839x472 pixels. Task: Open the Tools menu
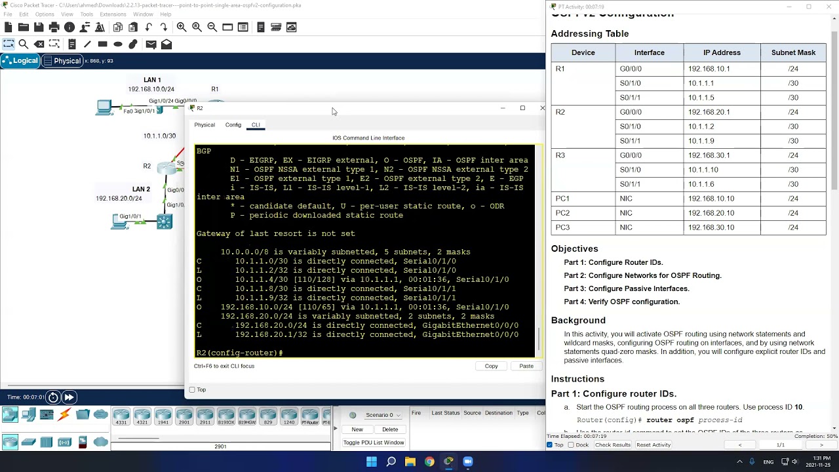(x=87, y=14)
